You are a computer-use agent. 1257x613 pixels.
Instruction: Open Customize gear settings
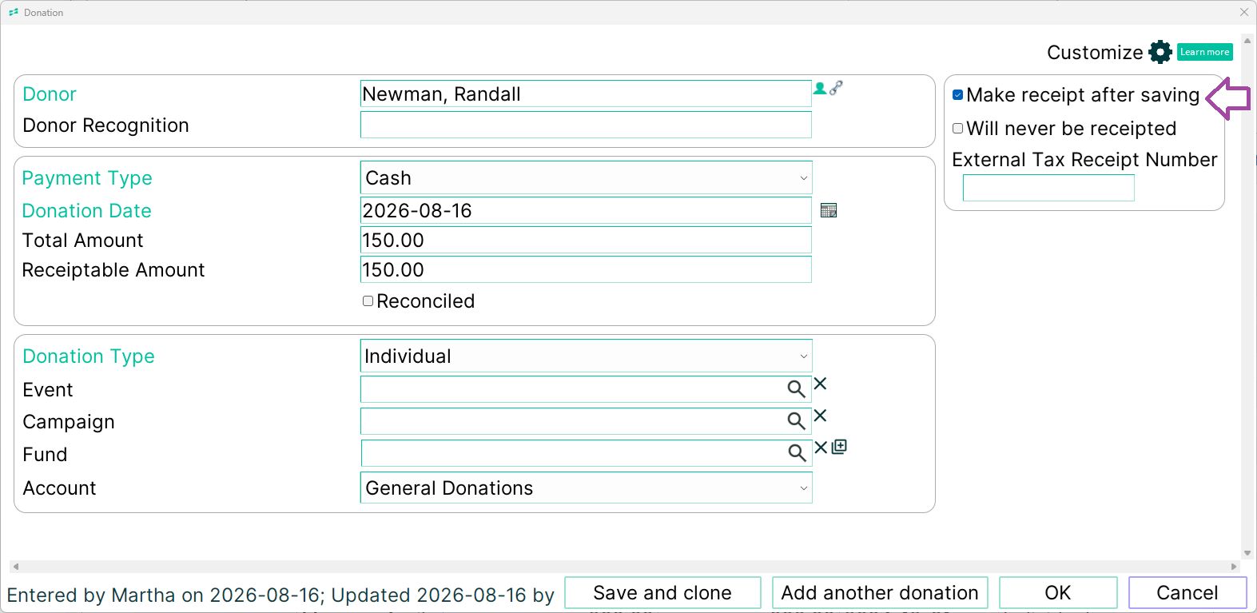point(1160,52)
